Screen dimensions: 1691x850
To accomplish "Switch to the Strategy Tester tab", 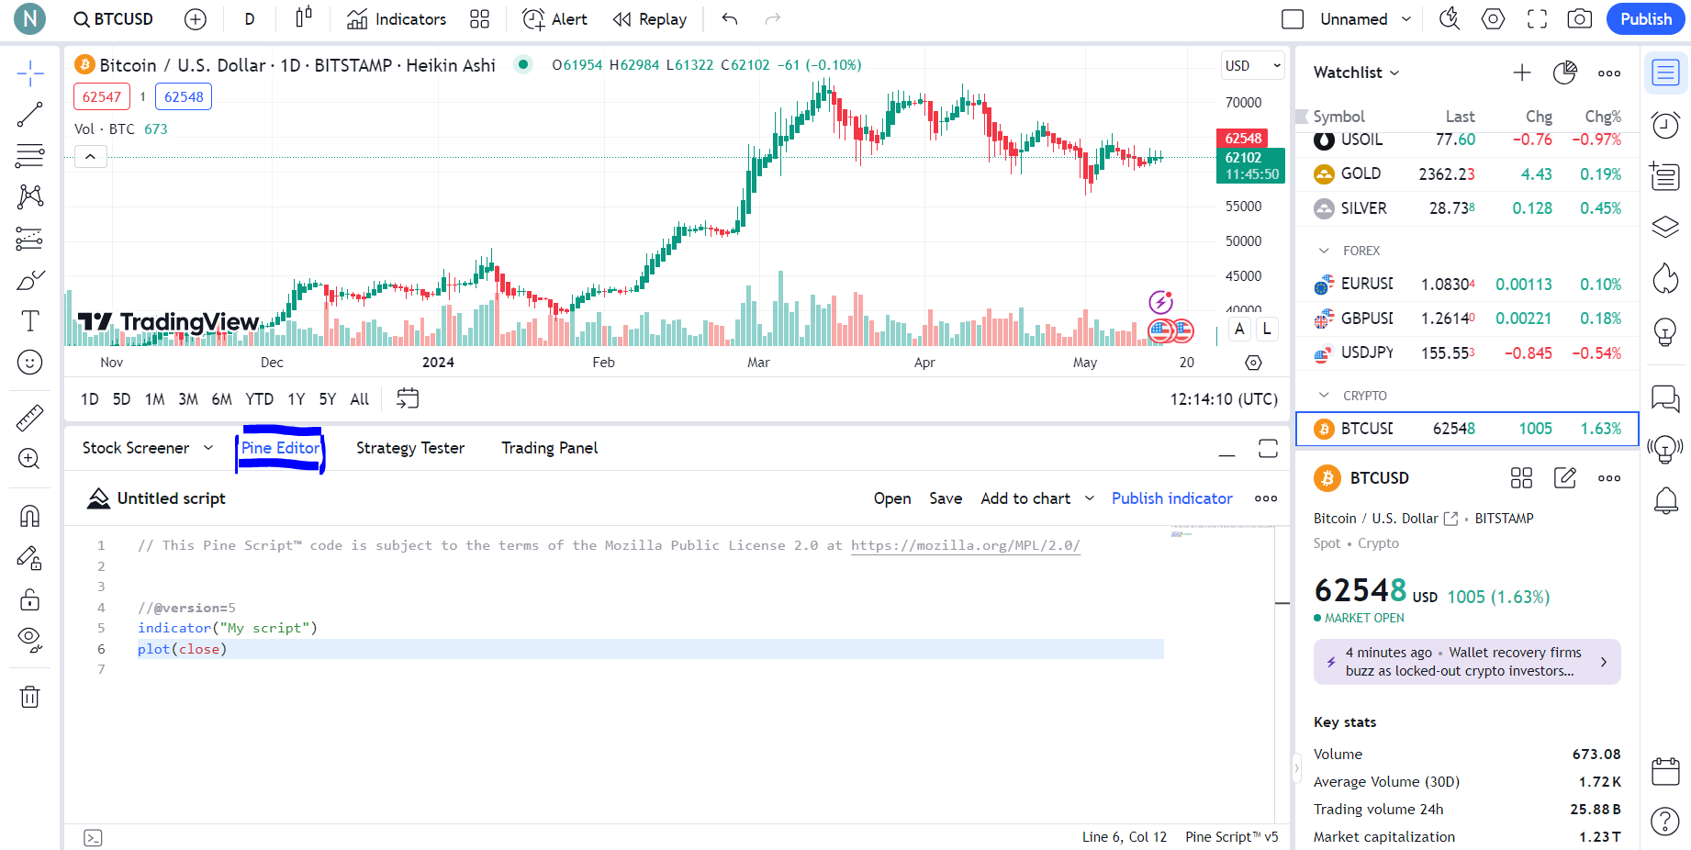I will pos(410,448).
